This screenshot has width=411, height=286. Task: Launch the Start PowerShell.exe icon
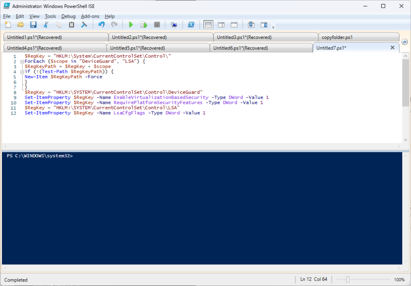click(192, 25)
